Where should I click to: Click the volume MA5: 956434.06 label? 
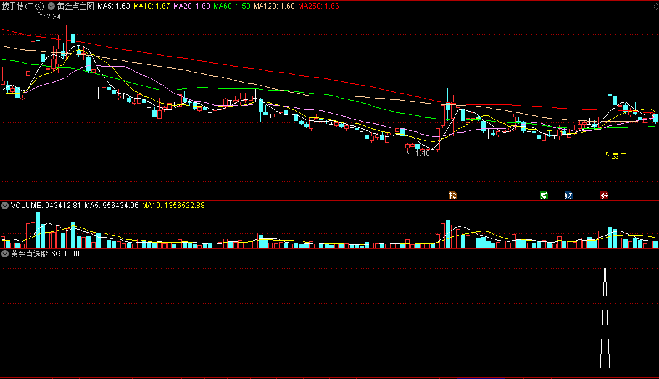click(111, 206)
